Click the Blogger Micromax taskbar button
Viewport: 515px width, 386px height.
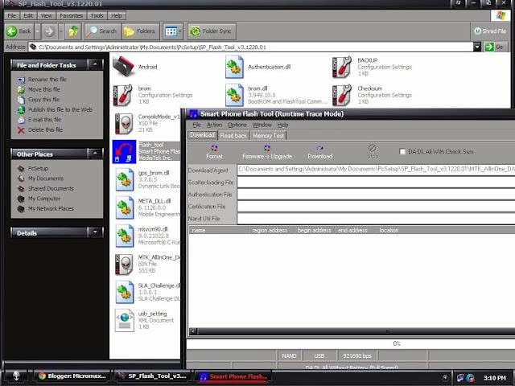tap(72, 376)
